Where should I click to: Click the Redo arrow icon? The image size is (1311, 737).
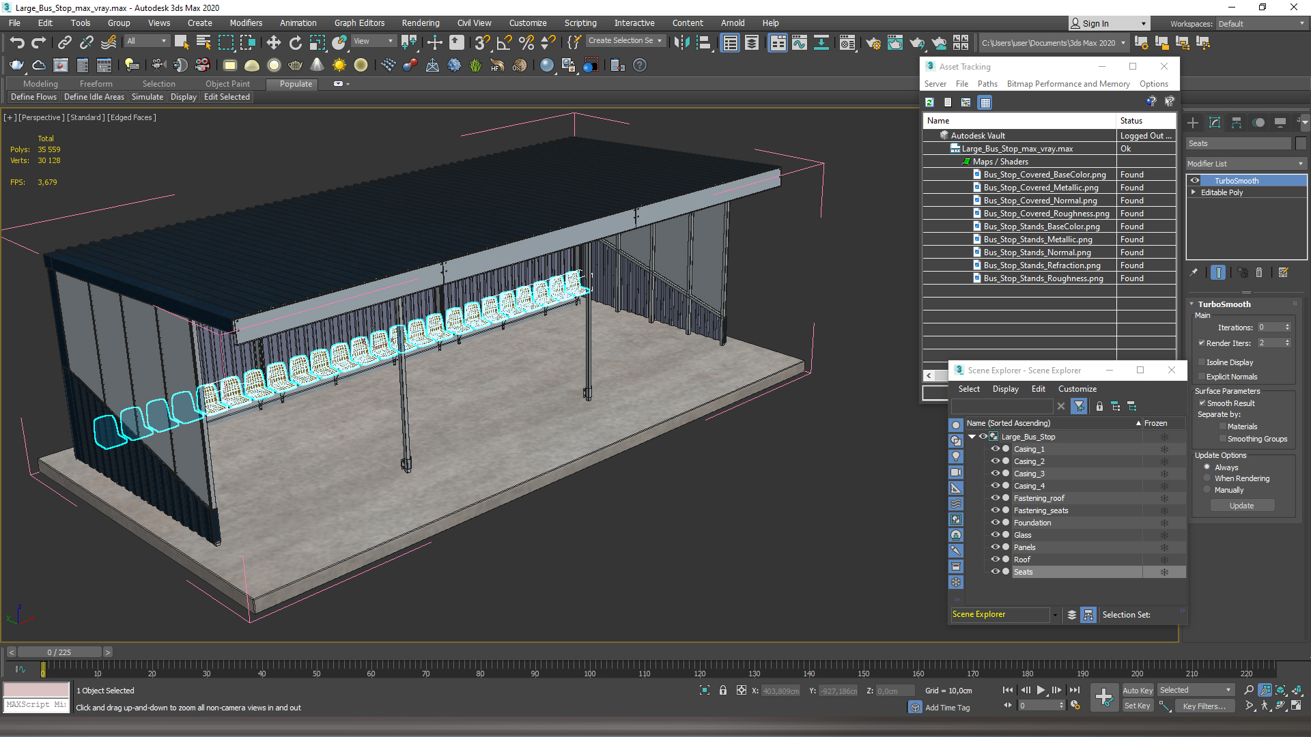(x=39, y=42)
